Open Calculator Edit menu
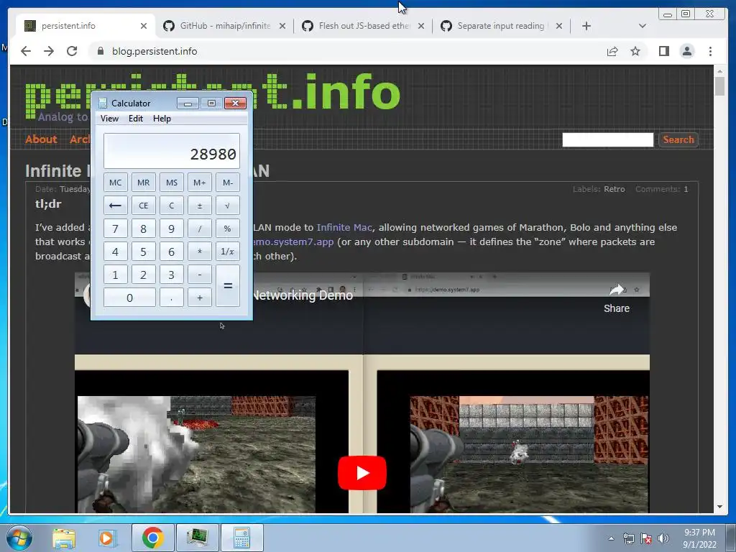Viewport: 736px width, 552px height. (136, 119)
